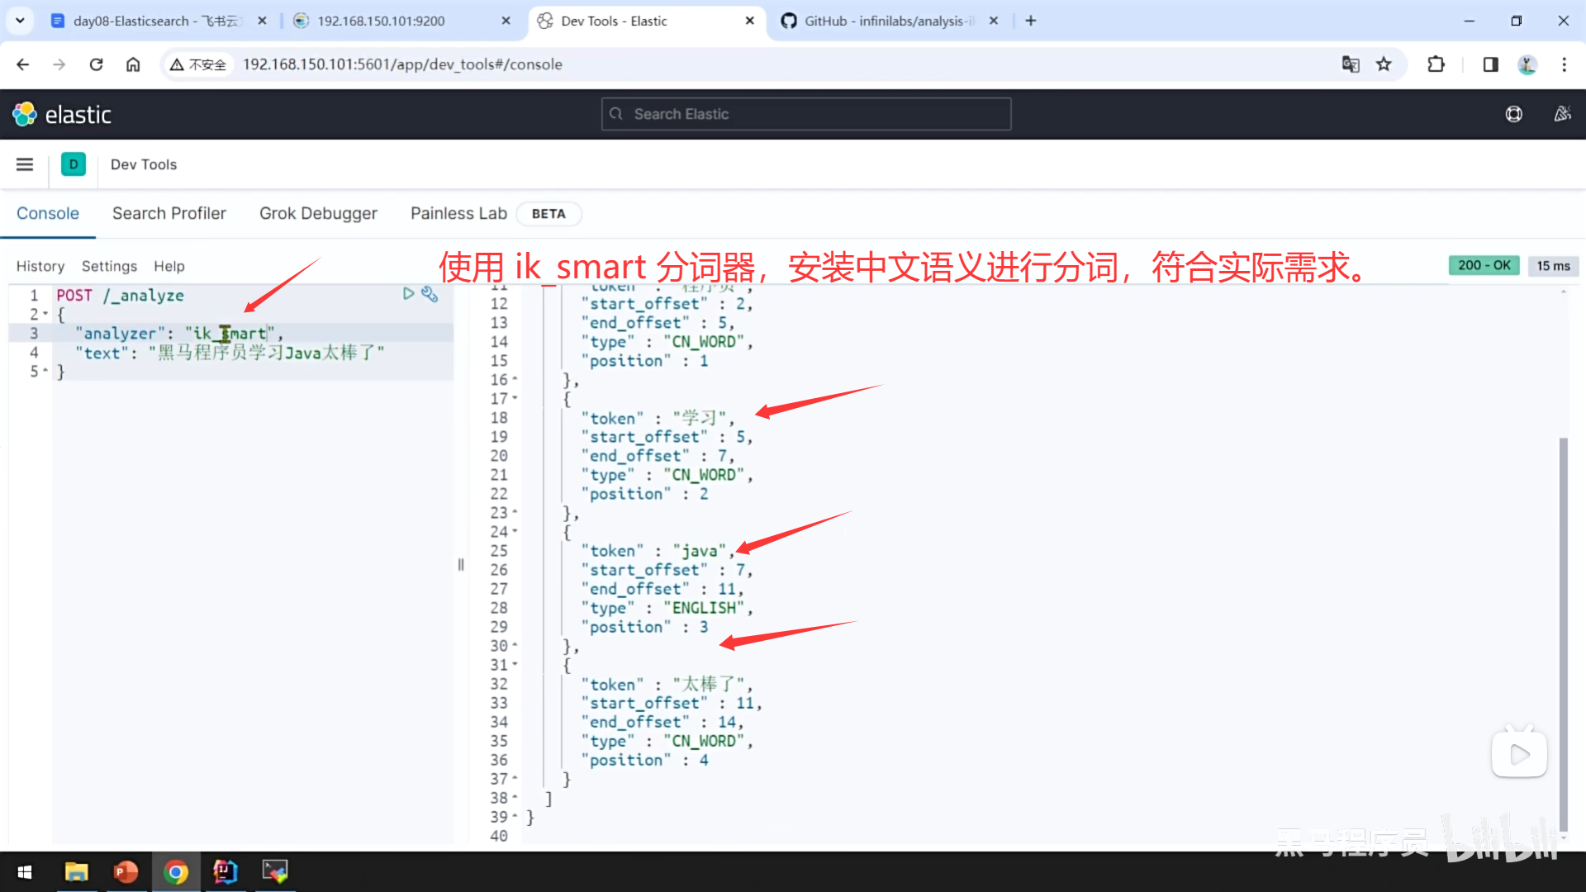Viewport: 1586px width, 892px height.
Task: Open the newsfeed icon in header
Action: click(x=1562, y=114)
